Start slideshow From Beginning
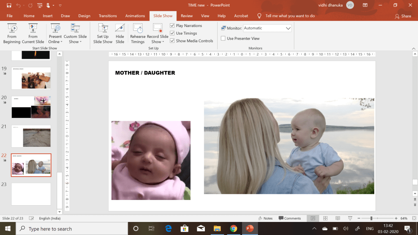 (x=12, y=33)
